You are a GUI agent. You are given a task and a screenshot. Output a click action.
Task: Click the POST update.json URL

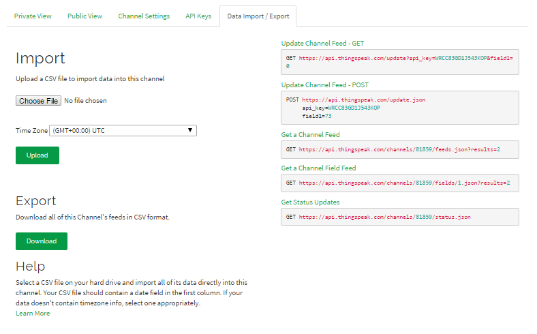pos(362,100)
